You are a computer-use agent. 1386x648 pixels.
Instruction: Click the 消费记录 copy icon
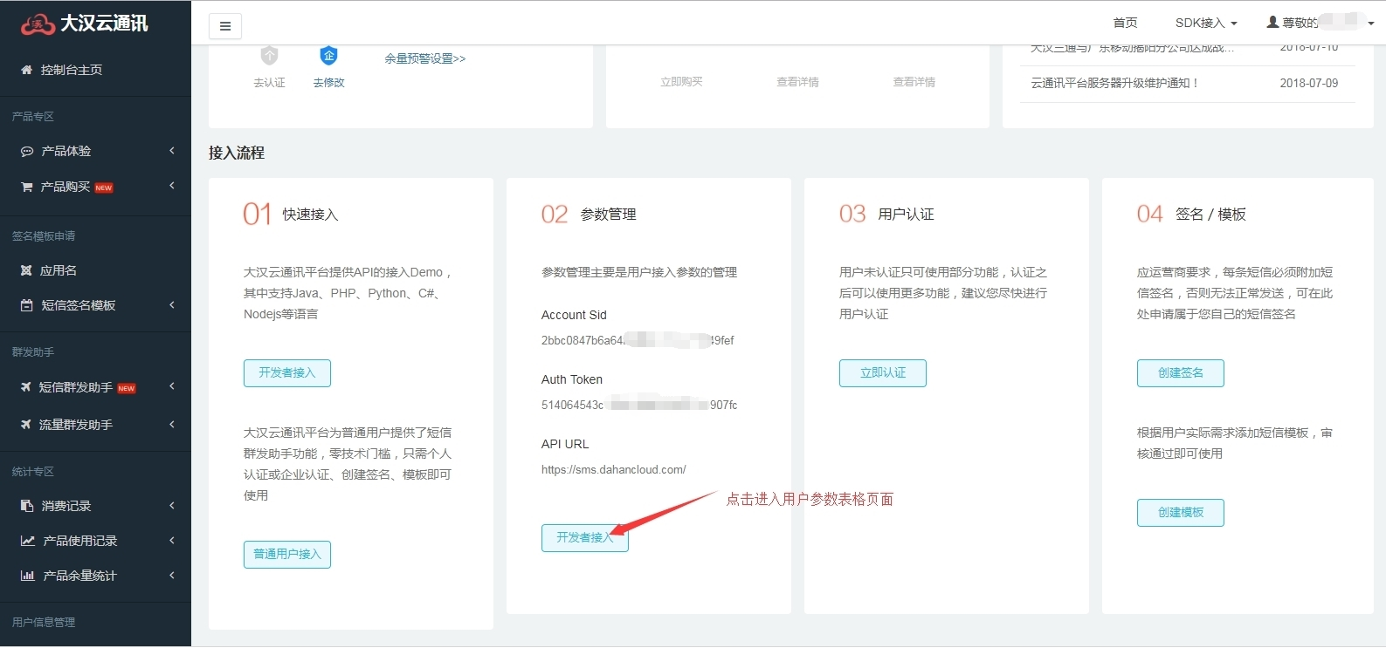[26, 506]
